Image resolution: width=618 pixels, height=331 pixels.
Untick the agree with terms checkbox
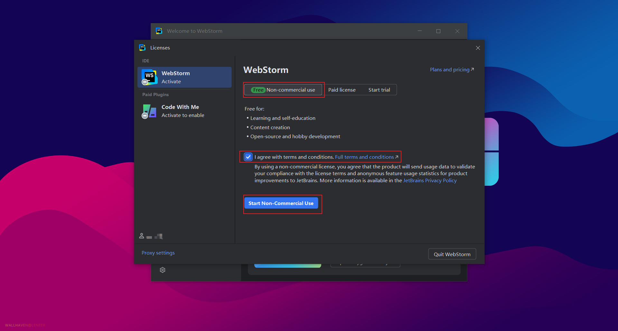coord(248,157)
